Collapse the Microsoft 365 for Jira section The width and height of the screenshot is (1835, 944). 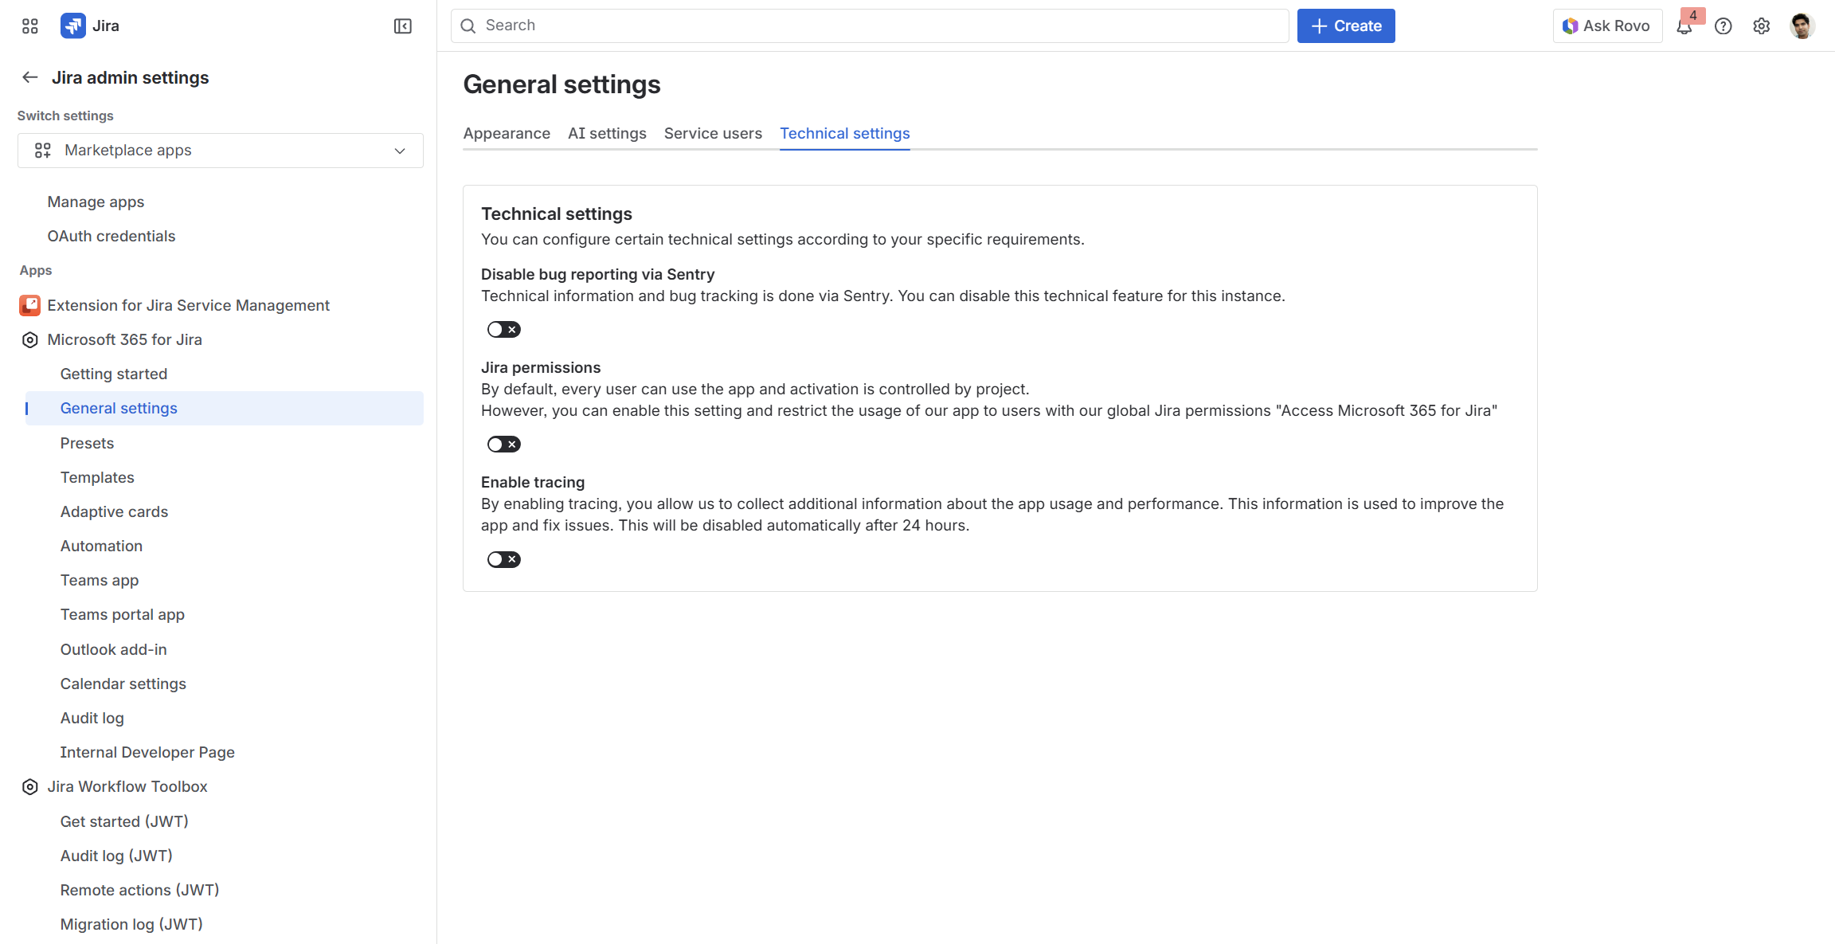[30, 340]
